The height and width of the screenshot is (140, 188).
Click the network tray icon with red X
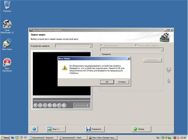click(175, 138)
